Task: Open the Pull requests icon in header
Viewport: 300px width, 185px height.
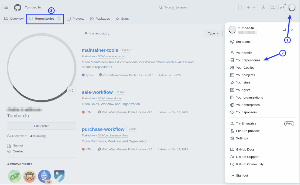Action: click(273, 8)
